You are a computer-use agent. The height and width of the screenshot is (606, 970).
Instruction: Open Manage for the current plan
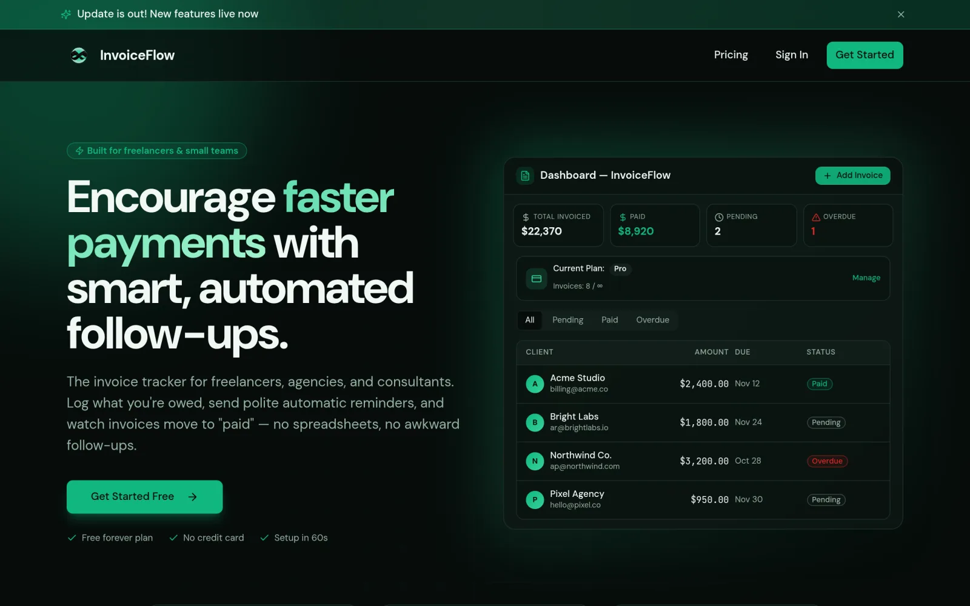(866, 278)
